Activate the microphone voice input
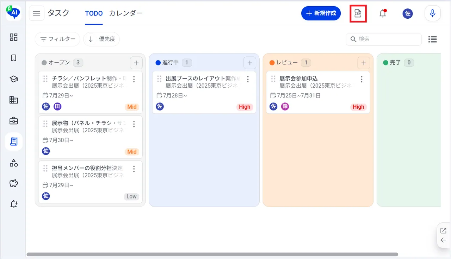Viewport: 451px width, 259px height. click(x=433, y=13)
